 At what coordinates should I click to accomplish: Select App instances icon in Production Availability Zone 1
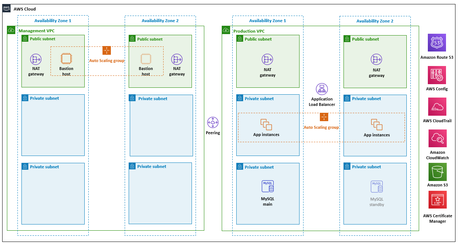point(266,125)
